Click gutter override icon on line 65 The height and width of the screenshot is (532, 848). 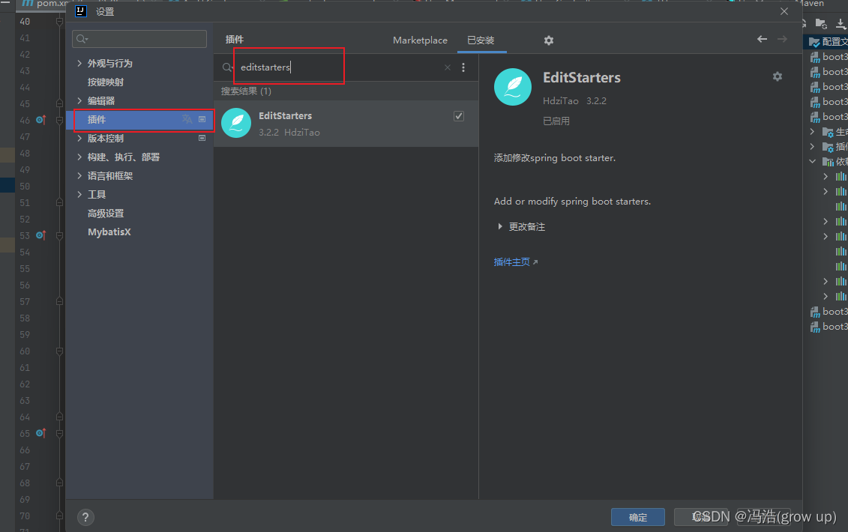[x=41, y=433]
